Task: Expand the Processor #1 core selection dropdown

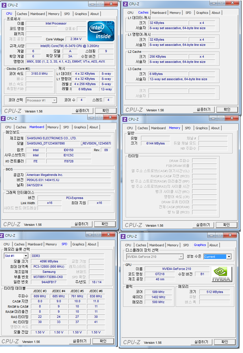Action: coord(54,100)
